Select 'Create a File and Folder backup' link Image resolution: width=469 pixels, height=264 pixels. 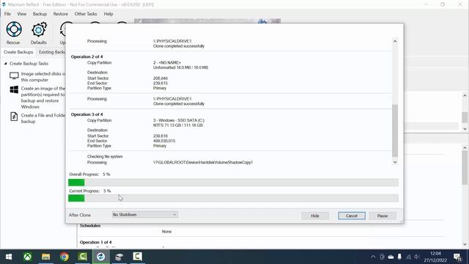click(43, 118)
